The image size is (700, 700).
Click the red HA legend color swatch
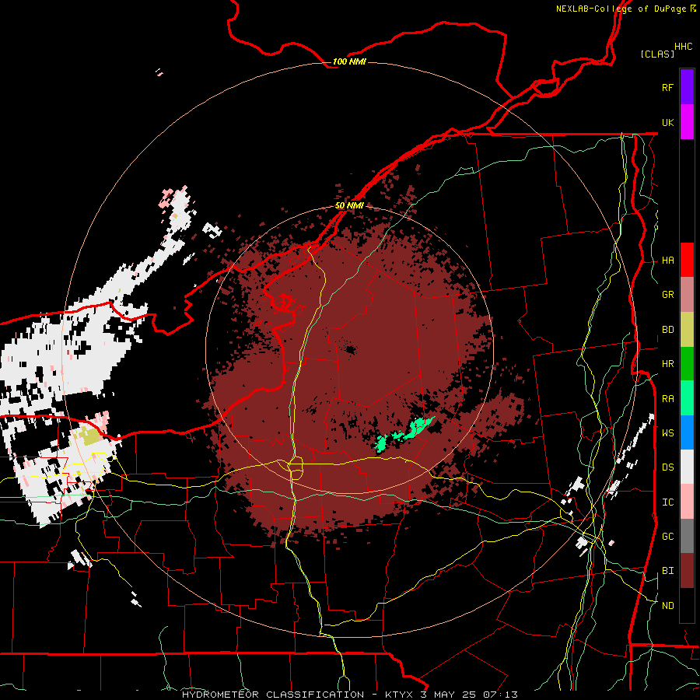(x=687, y=260)
